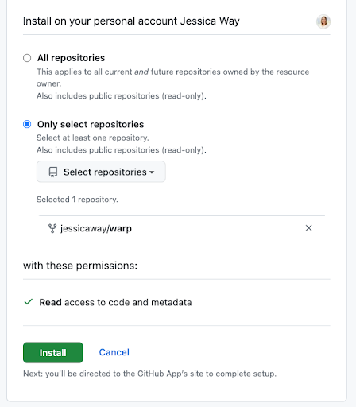Click Jessica Way's profile avatar
Screen dimensions: 356x407
[x=323, y=21]
